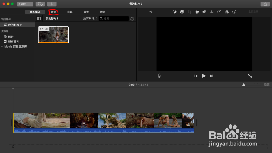The image size is (272, 153).
Task: Play the movie in the viewer
Action: click(204, 76)
